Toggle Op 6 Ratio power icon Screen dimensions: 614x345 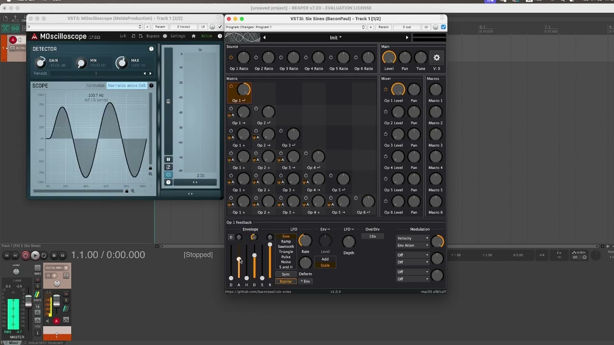pos(356,57)
